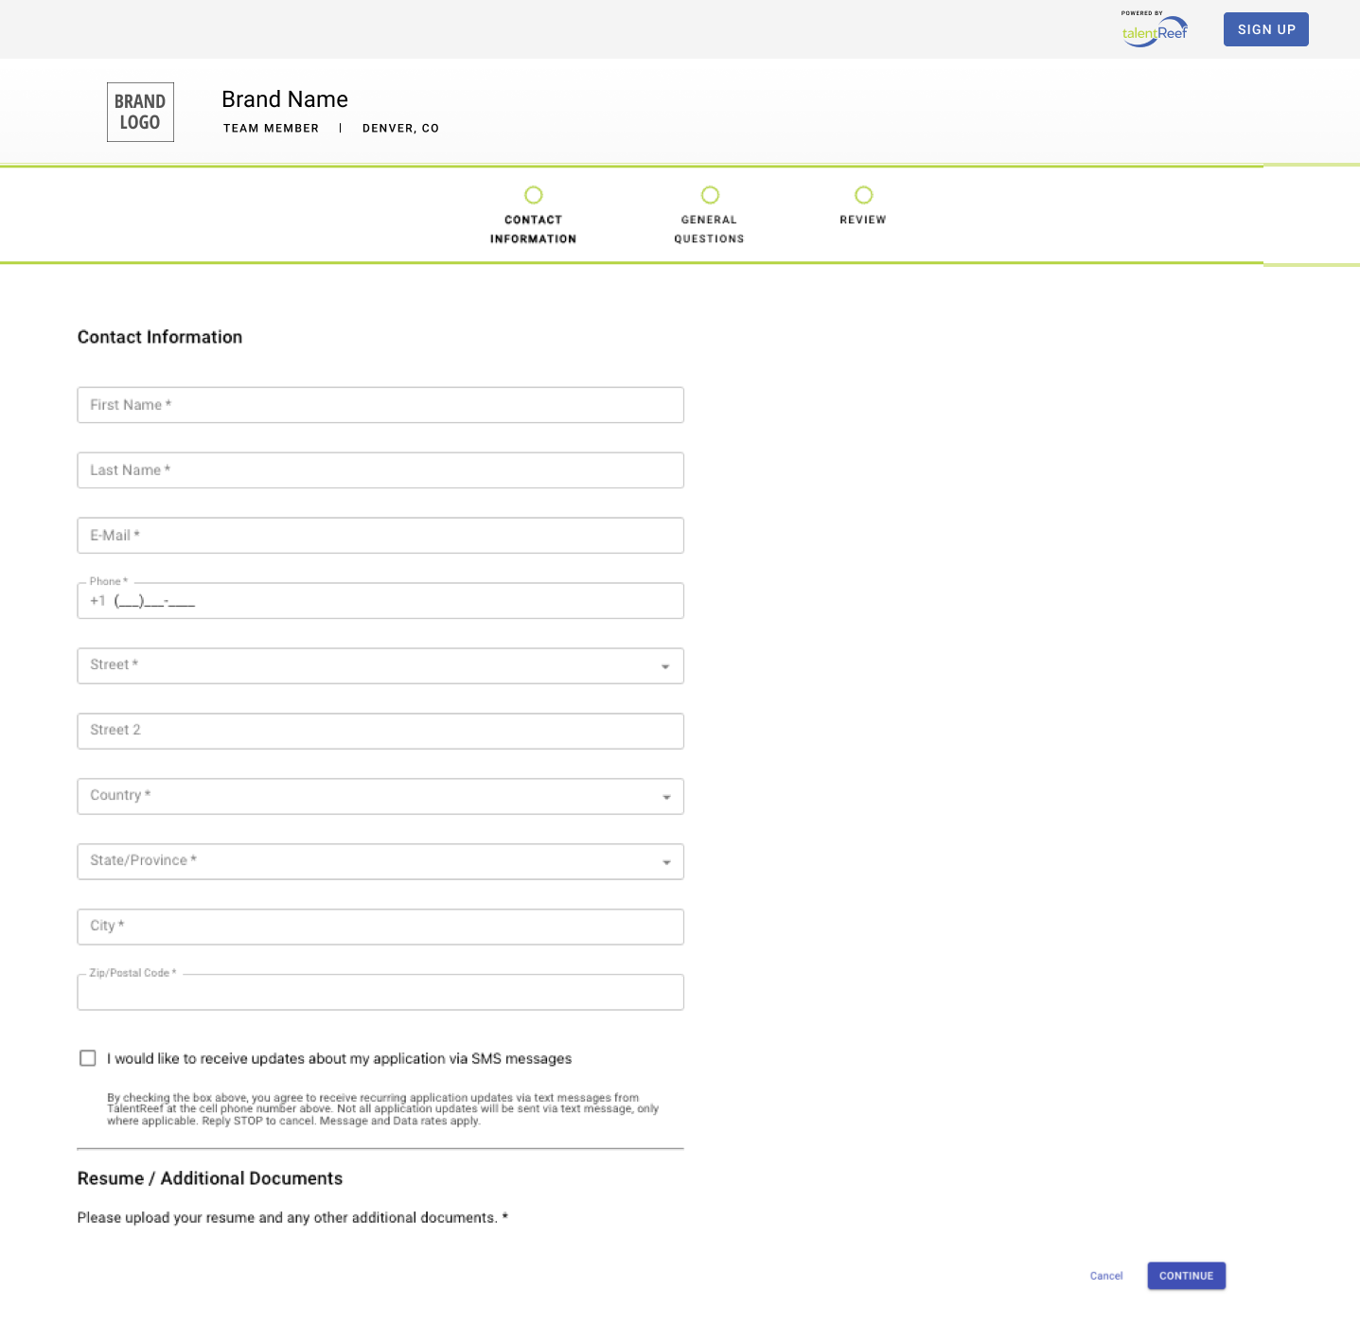Screen dimensions: 1360x1326
Task: Click the Brand Logo image
Action: [x=140, y=112]
